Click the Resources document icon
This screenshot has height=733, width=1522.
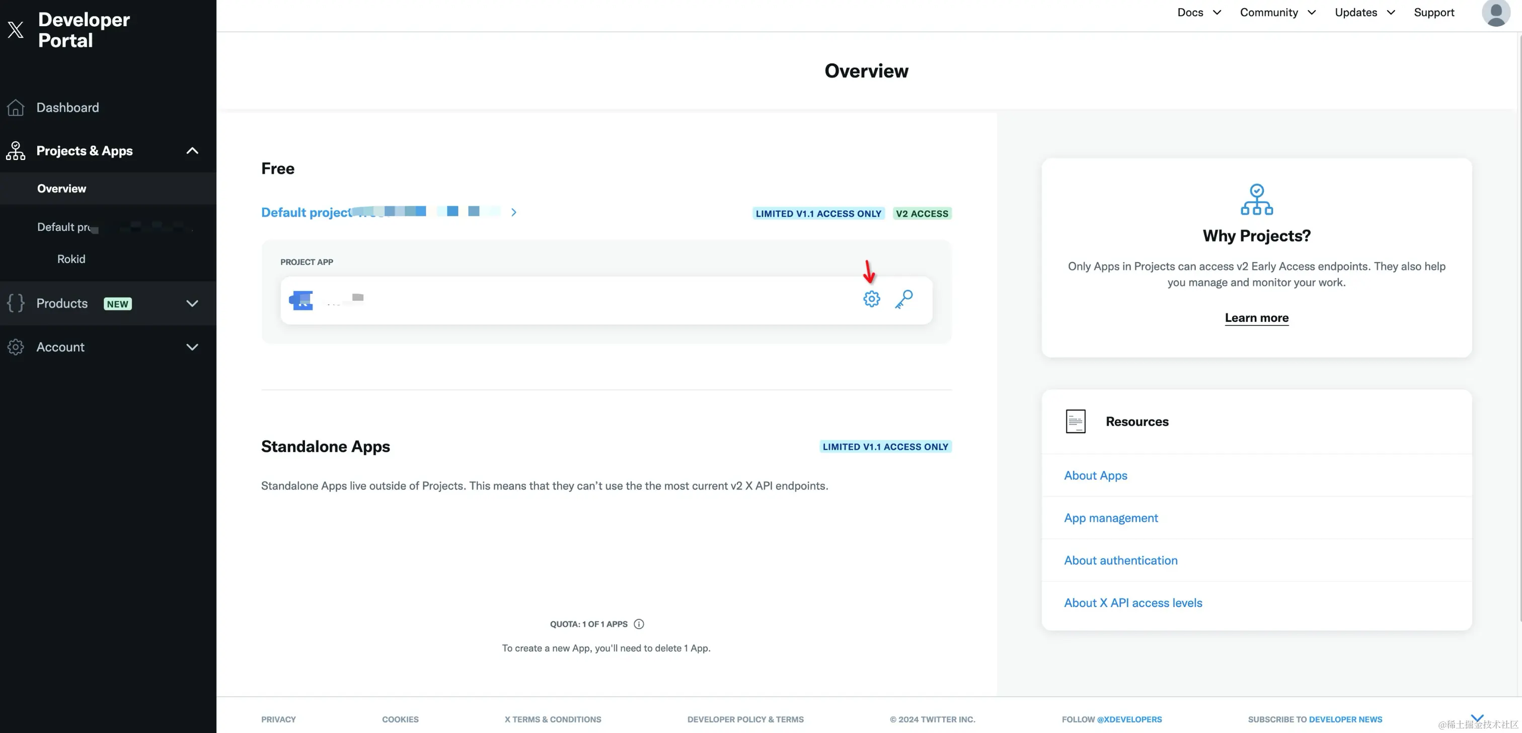point(1076,421)
